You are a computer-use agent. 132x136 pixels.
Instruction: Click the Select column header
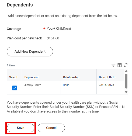point(14,75)
